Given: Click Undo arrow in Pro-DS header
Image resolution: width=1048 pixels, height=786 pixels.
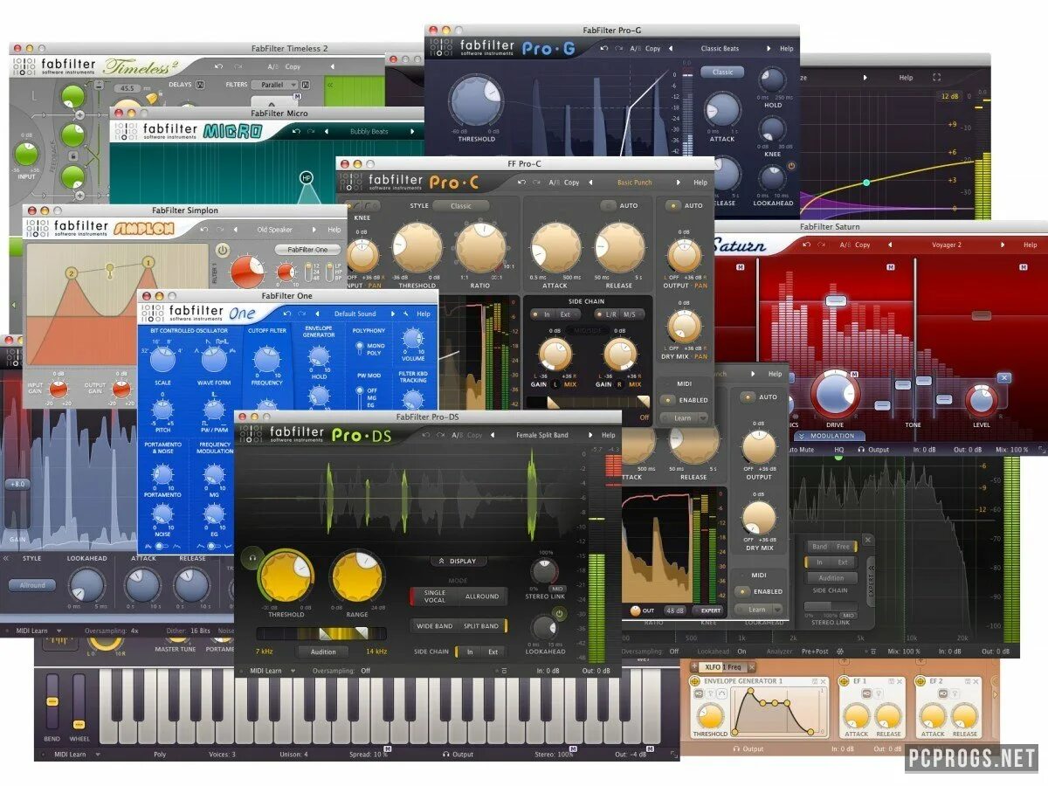Looking at the screenshot, I should [x=428, y=434].
